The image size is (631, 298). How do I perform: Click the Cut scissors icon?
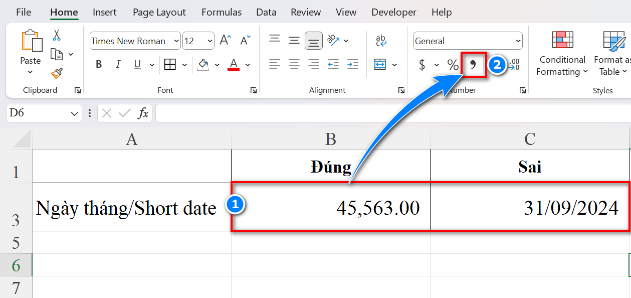(x=57, y=36)
